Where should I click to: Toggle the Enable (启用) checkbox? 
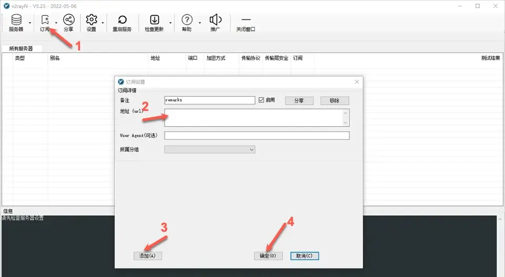(261, 100)
